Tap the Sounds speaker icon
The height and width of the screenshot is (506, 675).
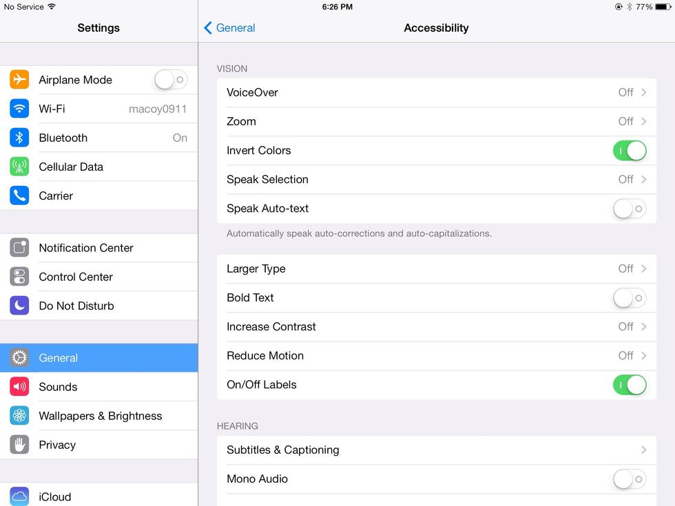19,386
